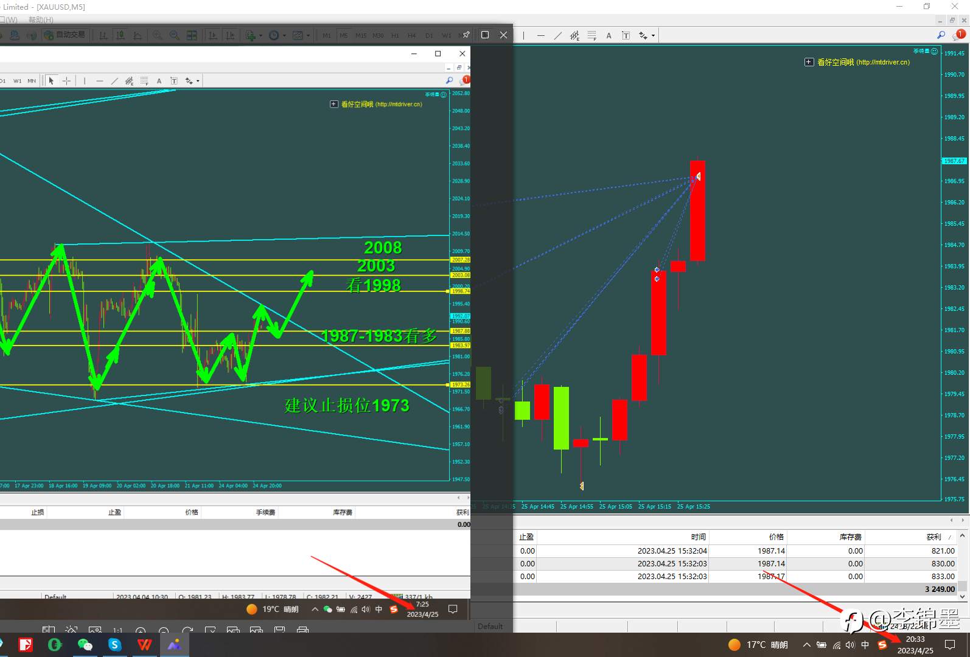
Task: Pick trendline tool in inner window toolbar
Action: tap(114, 80)
